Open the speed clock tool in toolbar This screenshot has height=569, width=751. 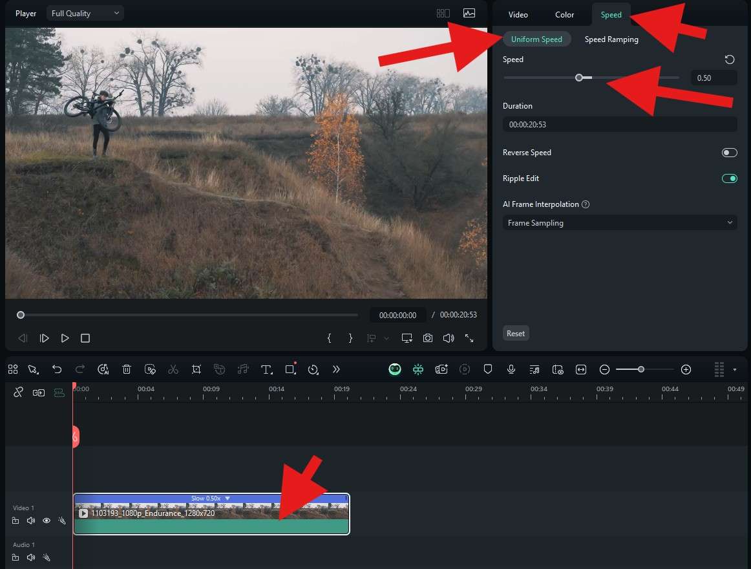click(x=313, y=369)
